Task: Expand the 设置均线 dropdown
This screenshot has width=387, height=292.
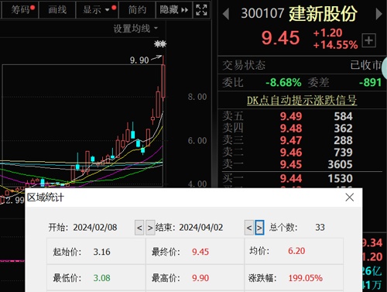Action: (135, 28)
